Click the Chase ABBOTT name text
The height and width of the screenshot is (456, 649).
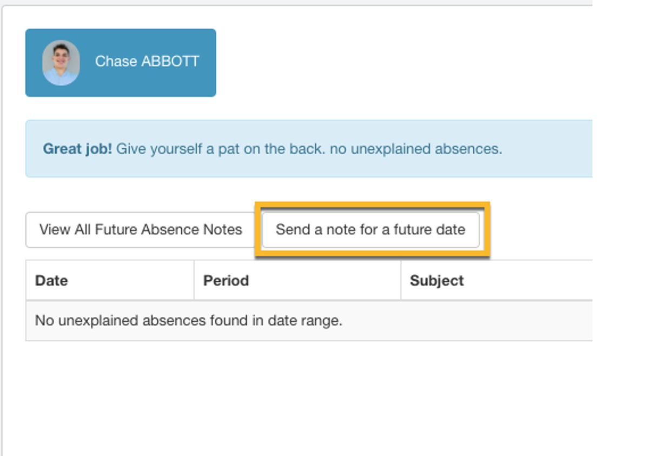pyautogui.click(x=147, y=62)
